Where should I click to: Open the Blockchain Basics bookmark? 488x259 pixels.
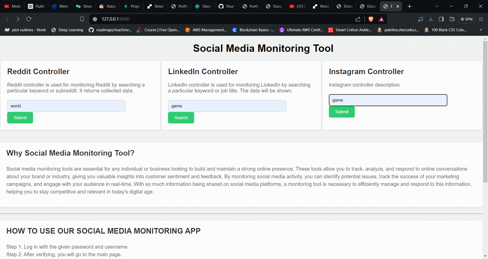[x=253, y=30]
